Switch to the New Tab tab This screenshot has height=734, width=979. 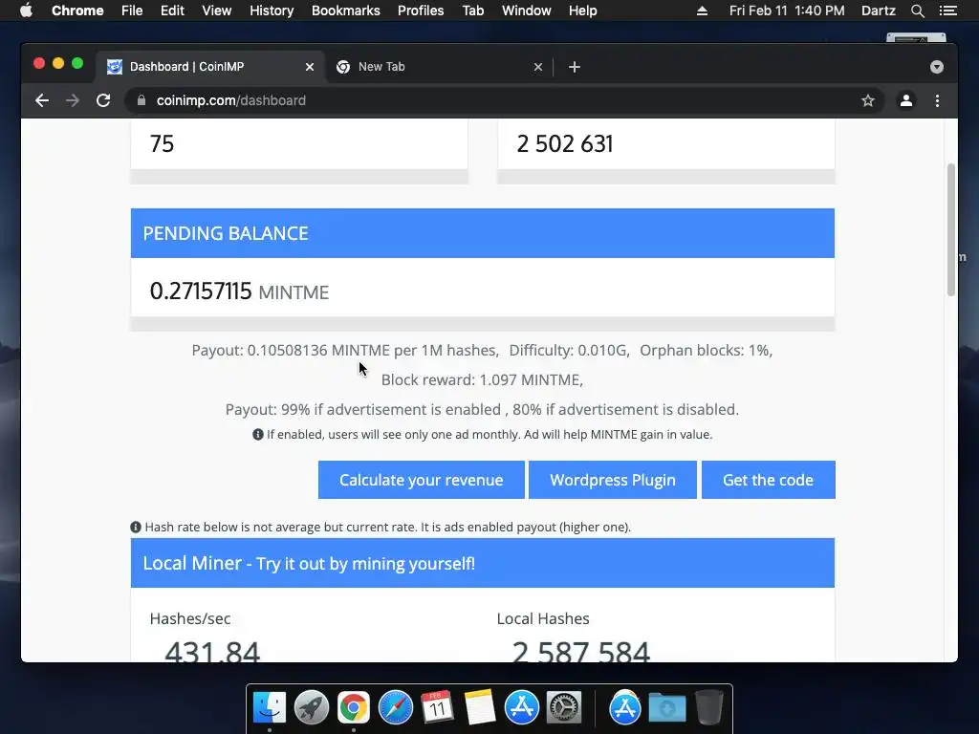[x=440, y=67]
